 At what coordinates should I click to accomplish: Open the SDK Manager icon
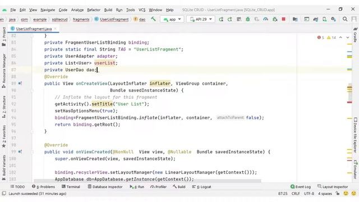pos(333,19)
